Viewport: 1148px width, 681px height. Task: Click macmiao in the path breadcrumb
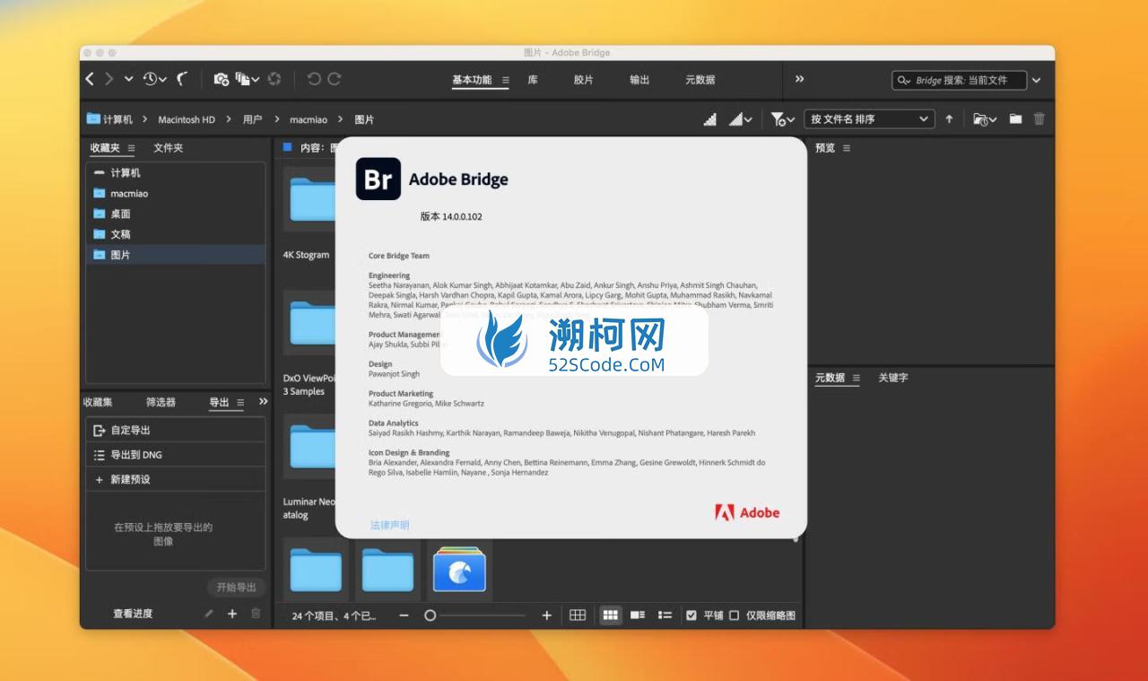(x=309, y=119)
